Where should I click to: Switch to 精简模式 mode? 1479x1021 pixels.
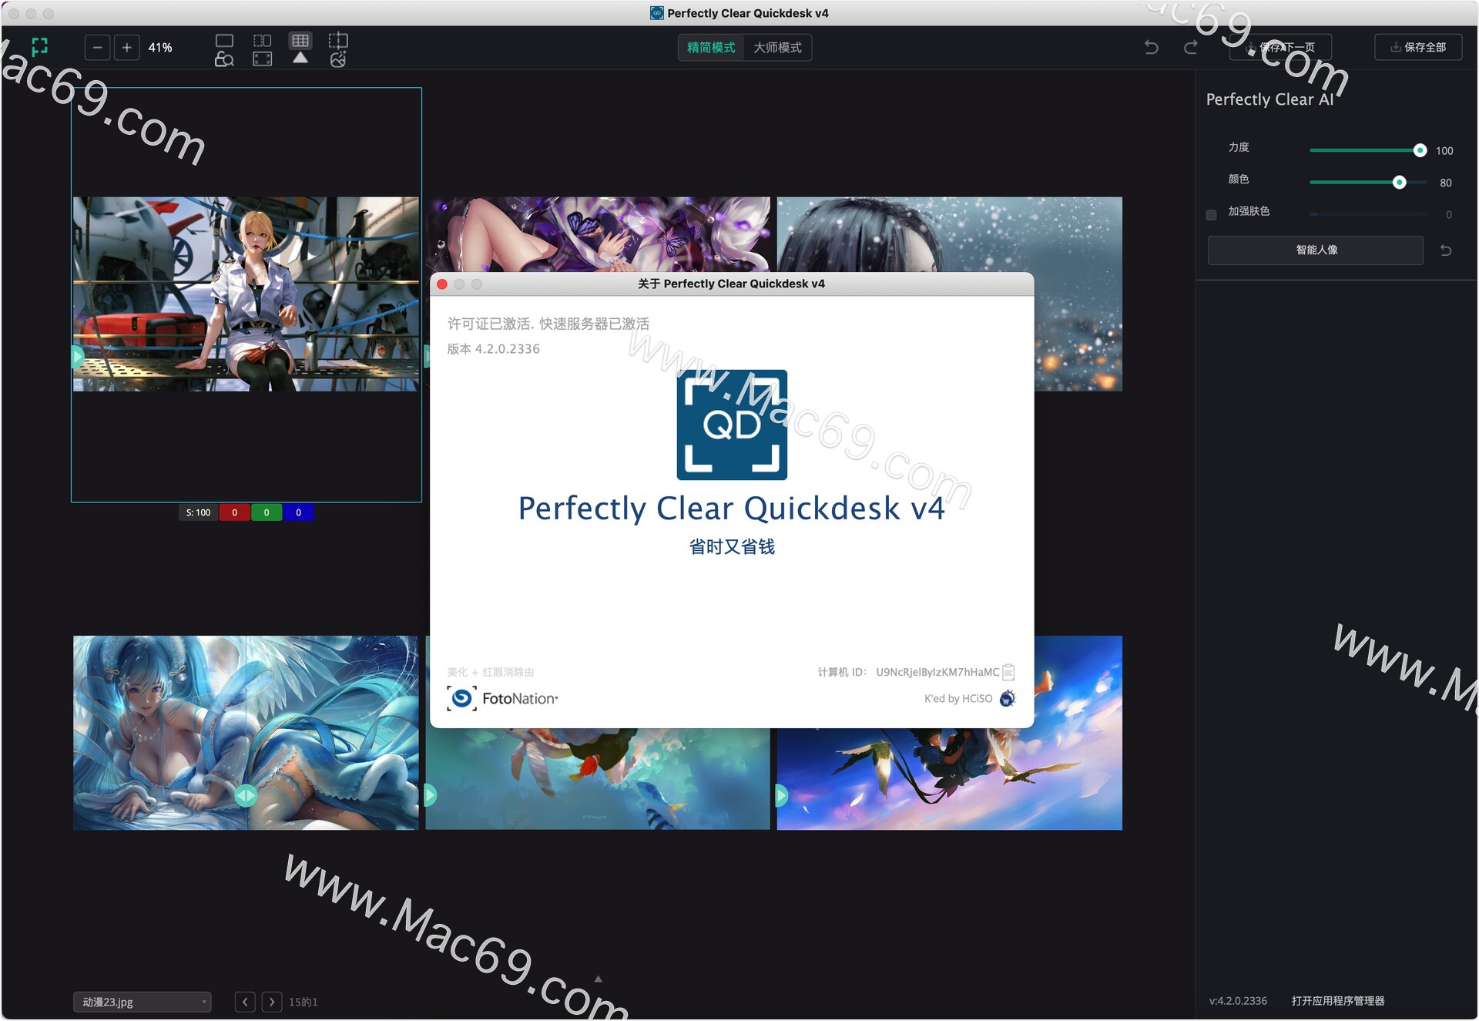click(710, 48)
